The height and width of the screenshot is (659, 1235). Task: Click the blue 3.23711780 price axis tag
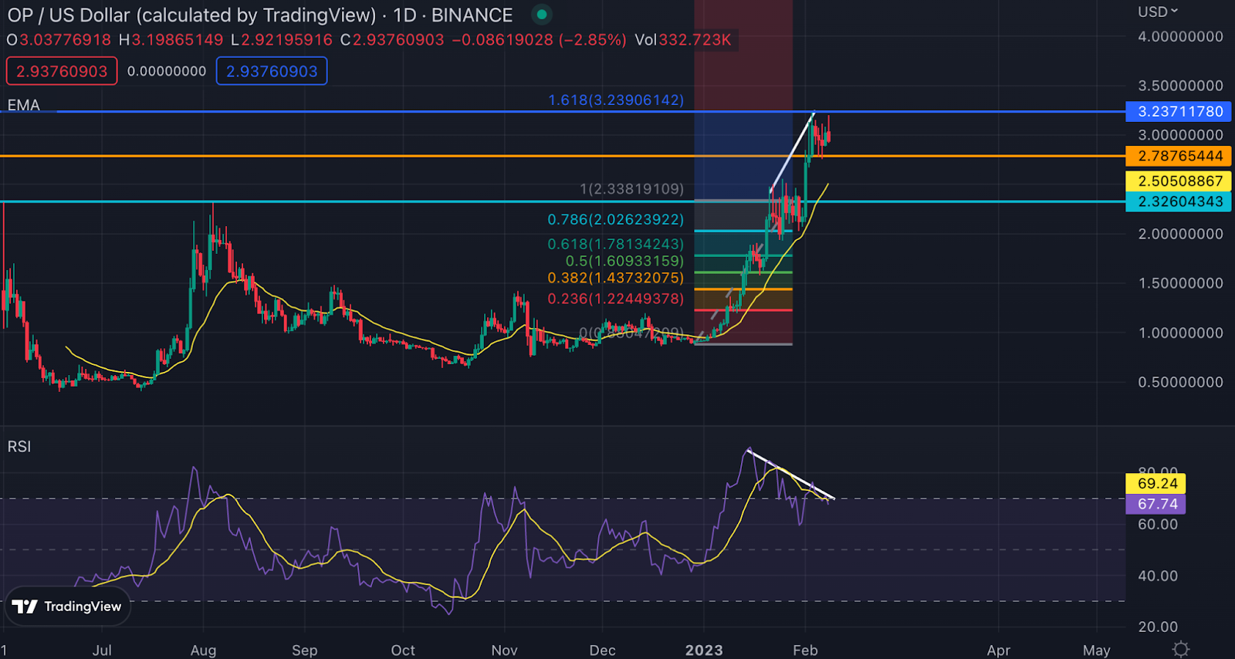(1179, 111)
